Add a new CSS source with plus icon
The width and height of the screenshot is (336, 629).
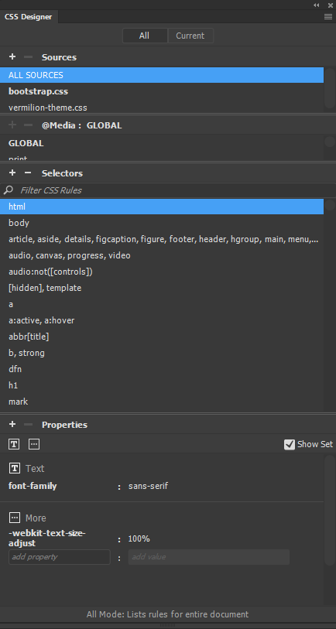pos(12,57)
